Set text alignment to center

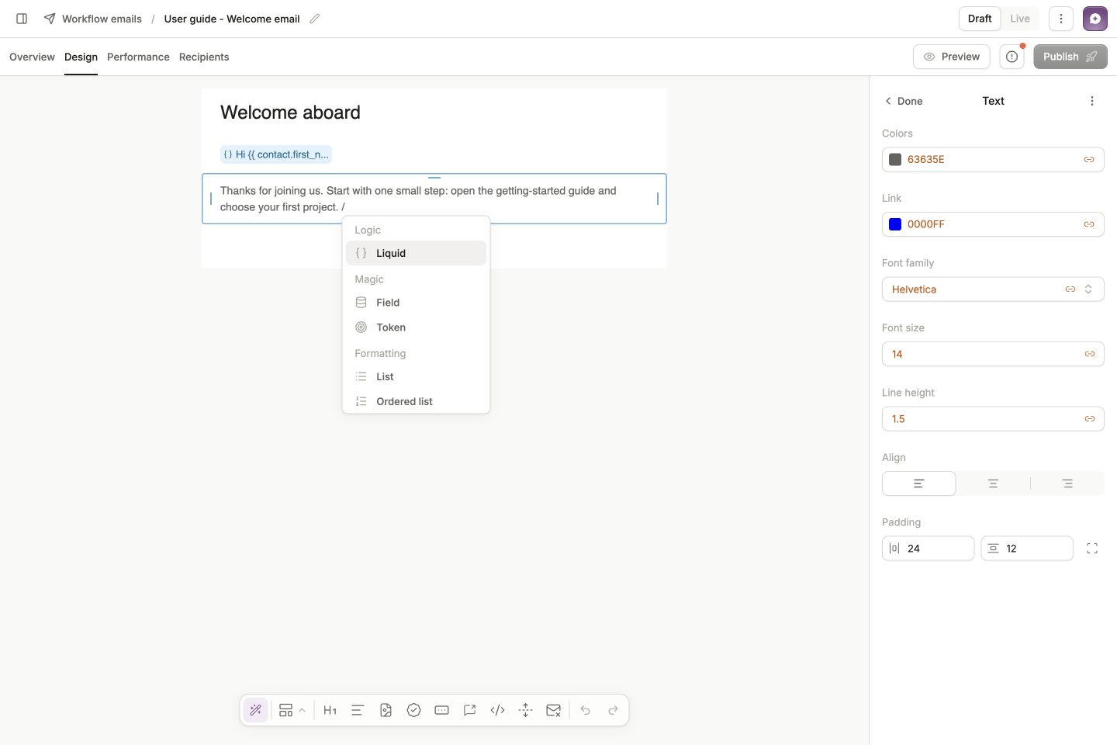coord(993,483)
